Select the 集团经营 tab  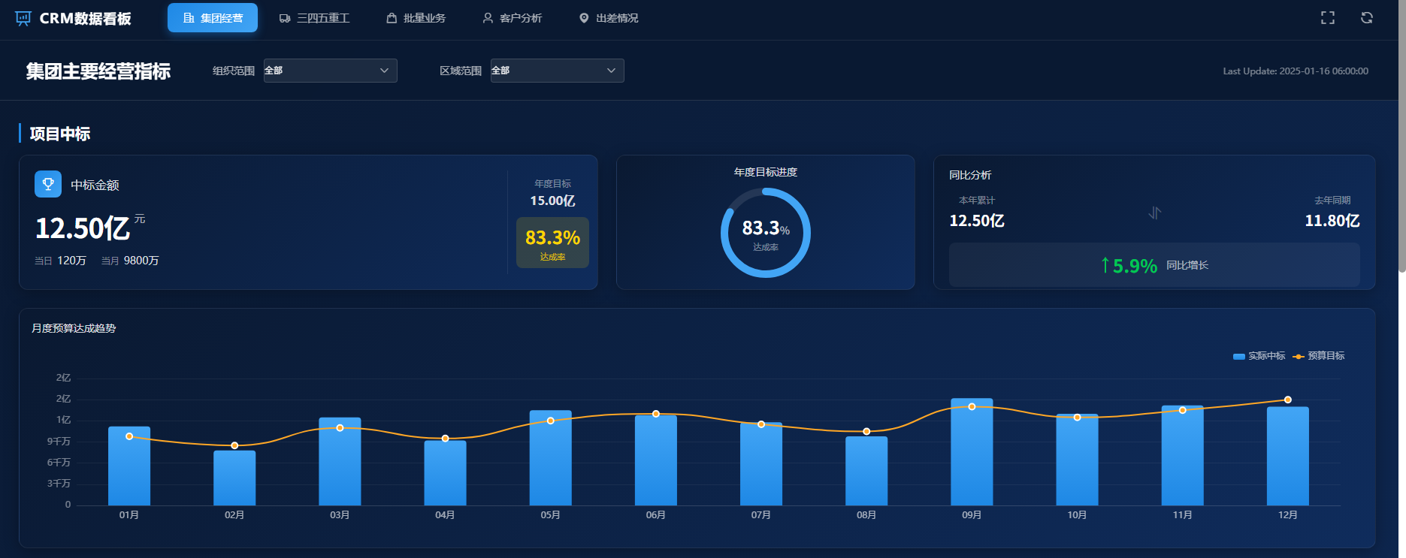(x=213, y=18)
